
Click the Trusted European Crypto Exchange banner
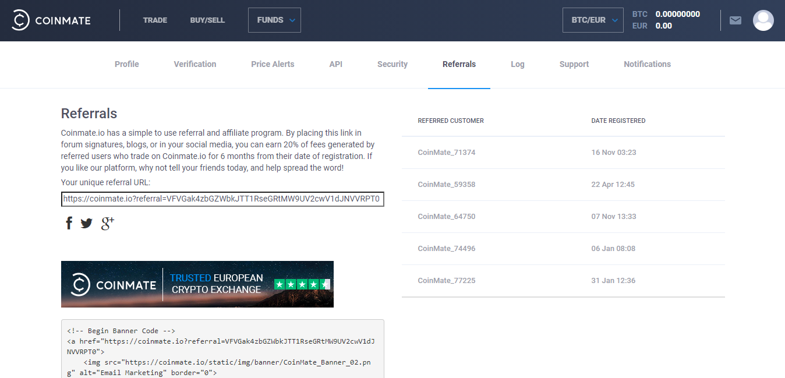(197, 284)
